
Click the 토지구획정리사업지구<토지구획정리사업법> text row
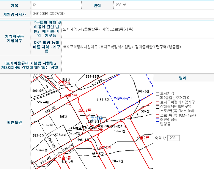[122, 47]
